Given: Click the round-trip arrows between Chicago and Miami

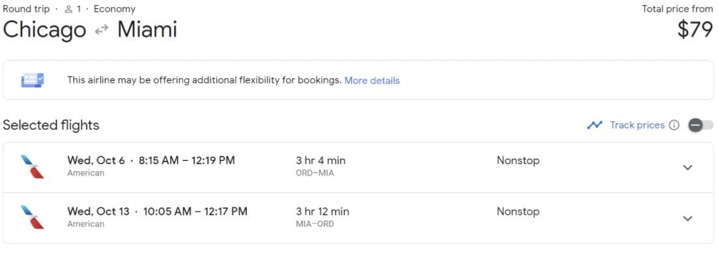Looking at the screenshot, I should click(x=101, y=30).
